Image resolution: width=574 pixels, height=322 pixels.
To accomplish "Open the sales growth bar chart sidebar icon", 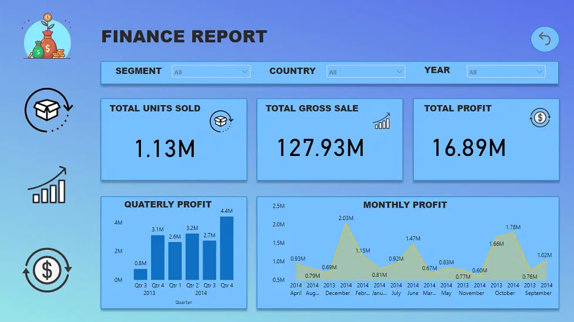I will (x=48, y=185).
